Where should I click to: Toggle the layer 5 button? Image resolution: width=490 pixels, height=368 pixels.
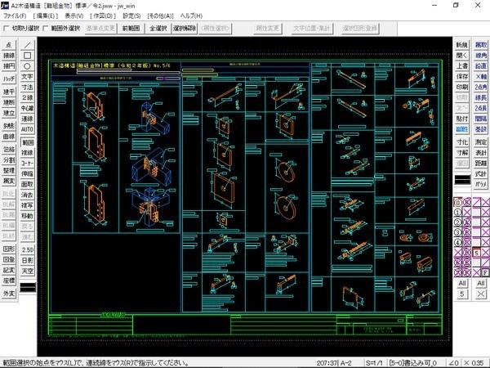[476, 253]
